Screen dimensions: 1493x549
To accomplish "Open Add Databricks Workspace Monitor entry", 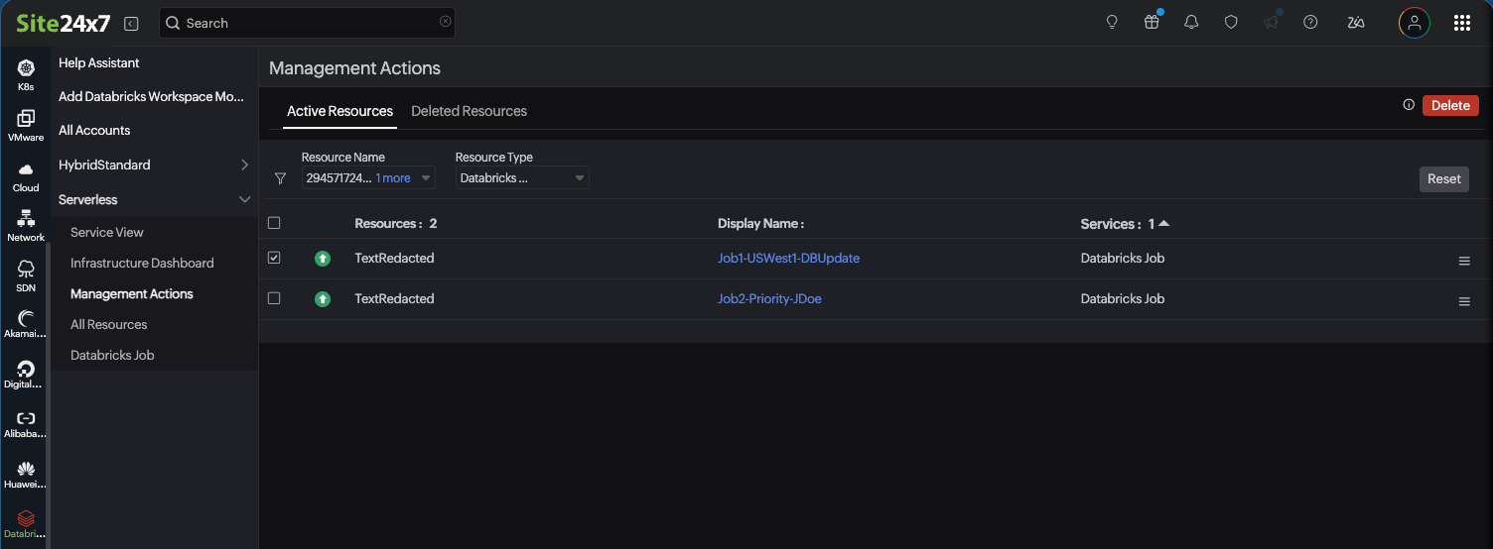I will [x=151, y=96].
